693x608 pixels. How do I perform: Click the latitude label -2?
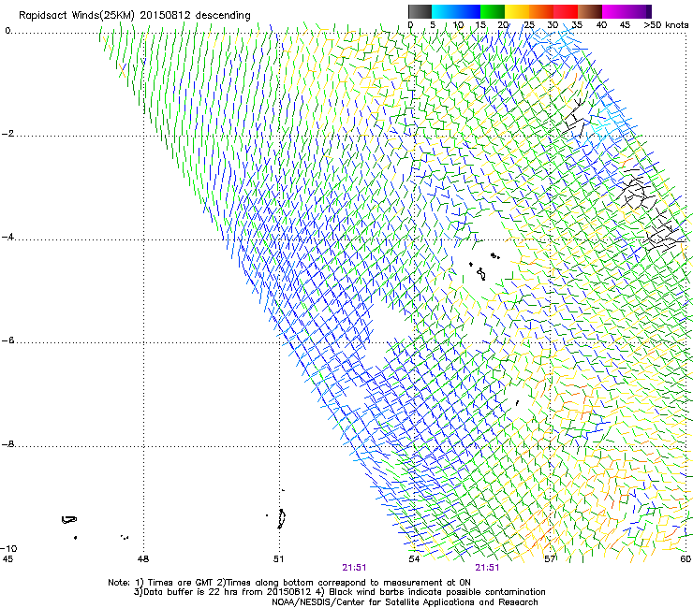[7, 134]
